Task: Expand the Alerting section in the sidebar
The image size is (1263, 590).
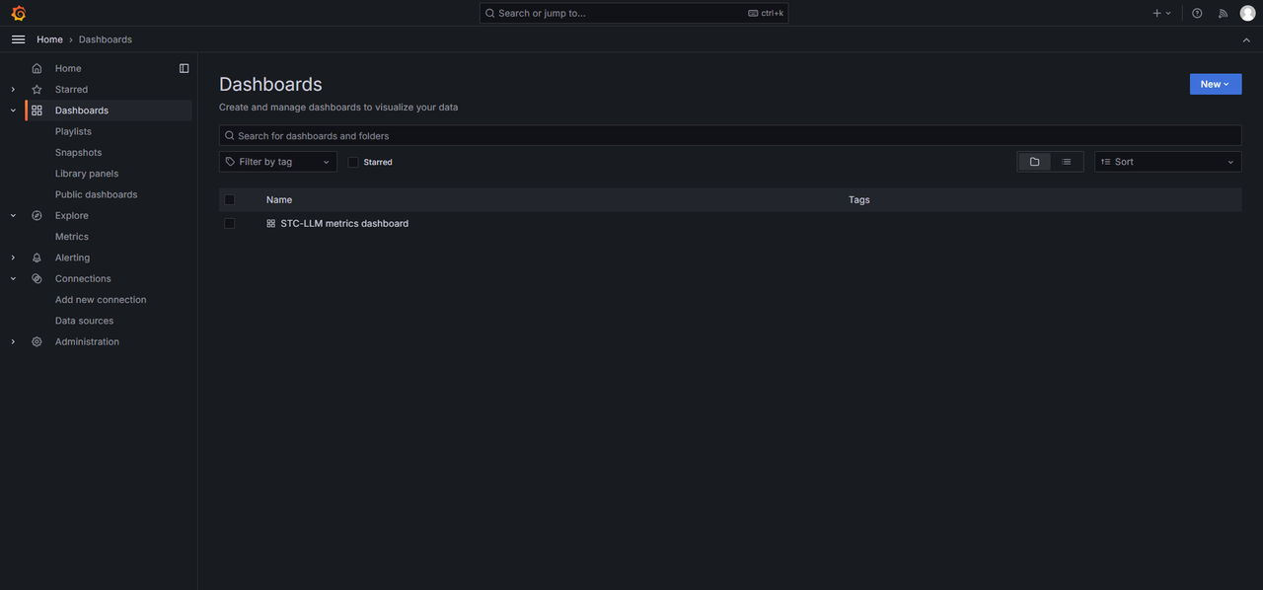Action: pyautogui.click(x=13, y=258)
